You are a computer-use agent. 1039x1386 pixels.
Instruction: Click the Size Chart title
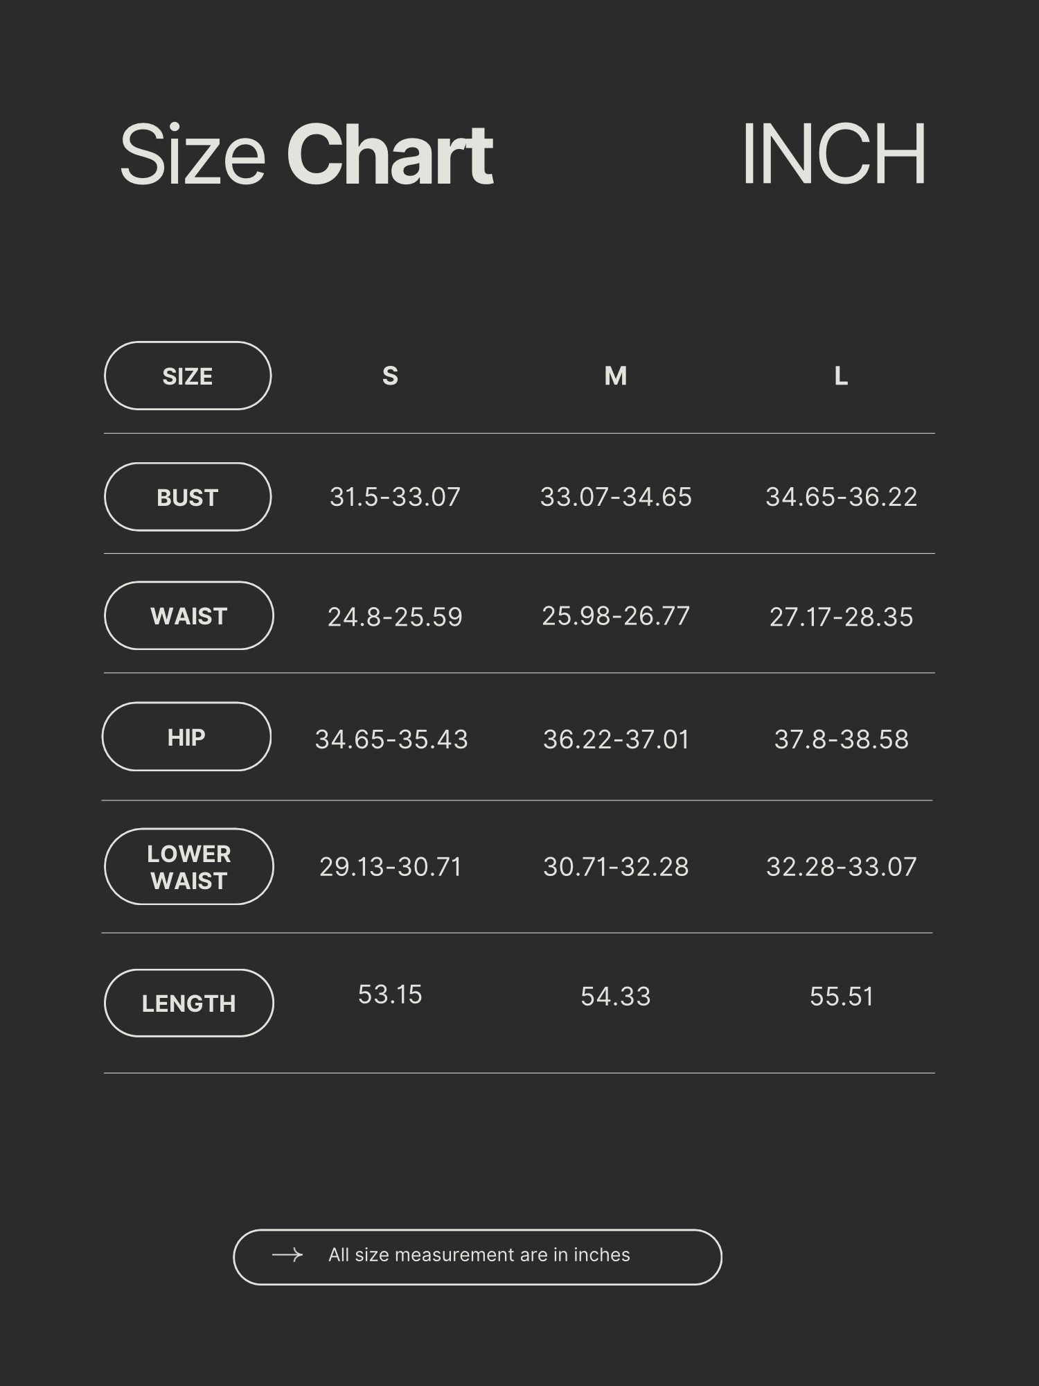(x=306, y=154)
